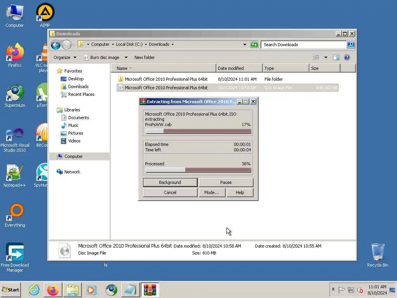Viewport: 397px width, 298px height.
Task: Click New folder in the toolbar
Action: tap(144, 57)
